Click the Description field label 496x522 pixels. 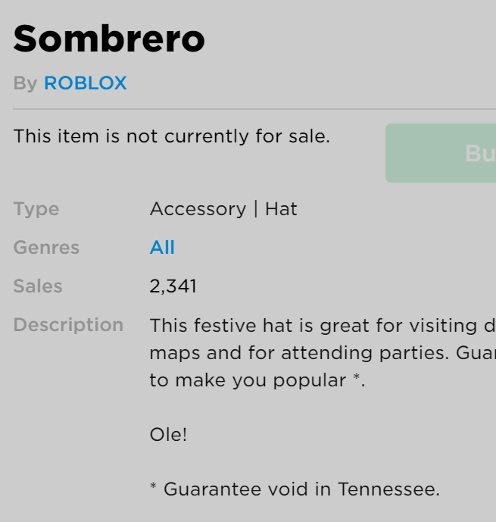(x=68, y=325)
